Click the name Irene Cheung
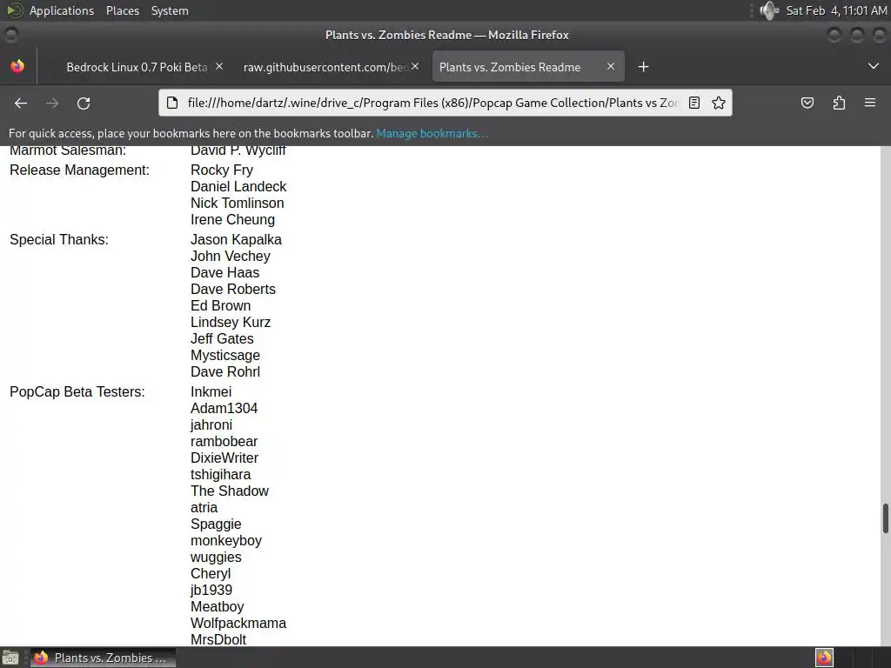This screenshot has height=668, width=891. pyautogui.click(x=232, y=219)
